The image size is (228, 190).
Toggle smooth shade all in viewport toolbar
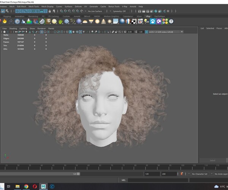(70, 32)
